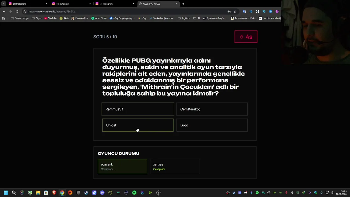Open the YouTube bookmark
The image size is (350, 197).
pyautogui.click(x=51, y=18)
